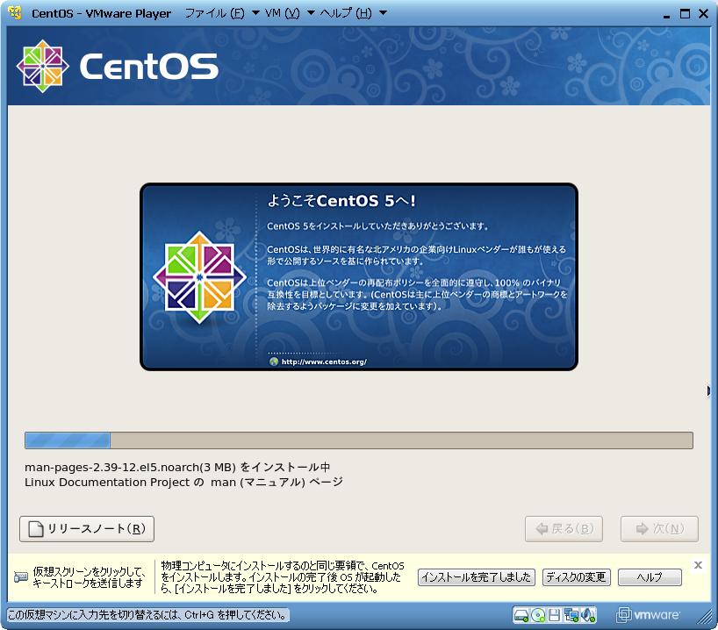This screenshot has width=718, height=630.
Task: Click the package installation progress bar
Action: click(x=358, y=440)
